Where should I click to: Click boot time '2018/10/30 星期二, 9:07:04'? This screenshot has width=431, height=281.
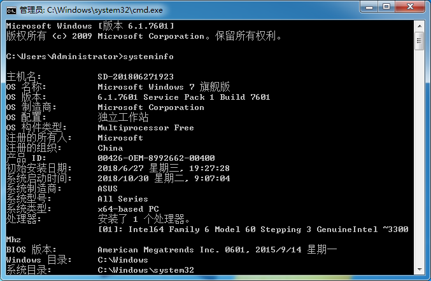coord(164,179)
